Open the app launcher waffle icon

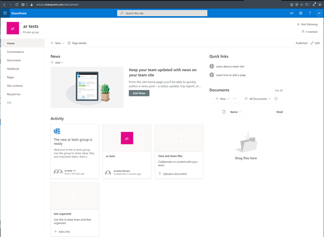[5, 13]
